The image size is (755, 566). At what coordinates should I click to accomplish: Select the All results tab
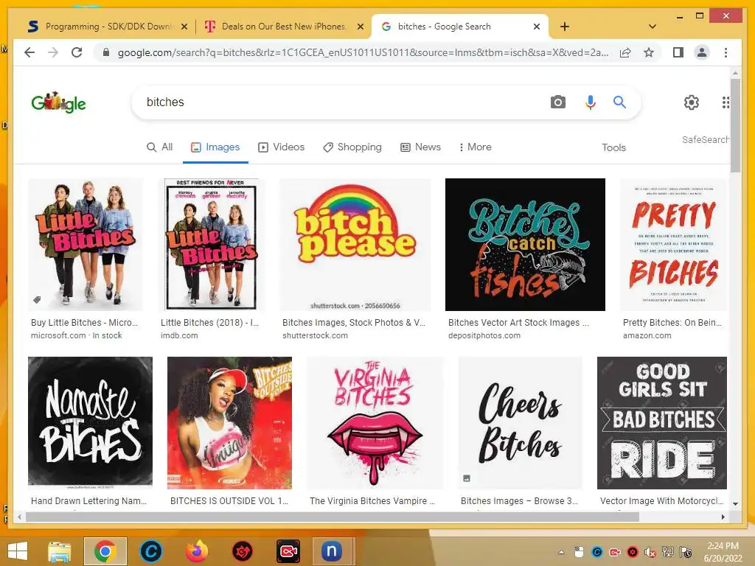(159, 147)
